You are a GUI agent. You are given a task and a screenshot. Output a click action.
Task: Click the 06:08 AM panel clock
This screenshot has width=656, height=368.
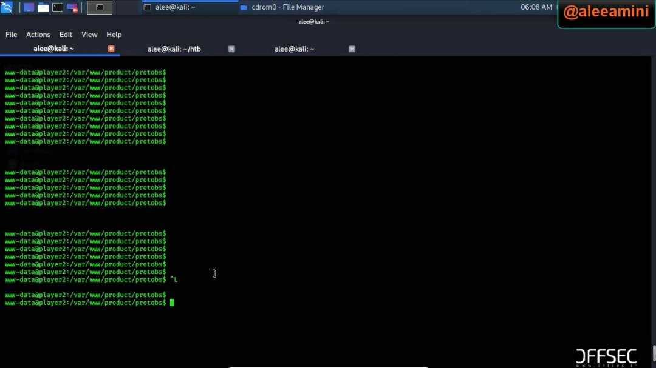point(536,7)
